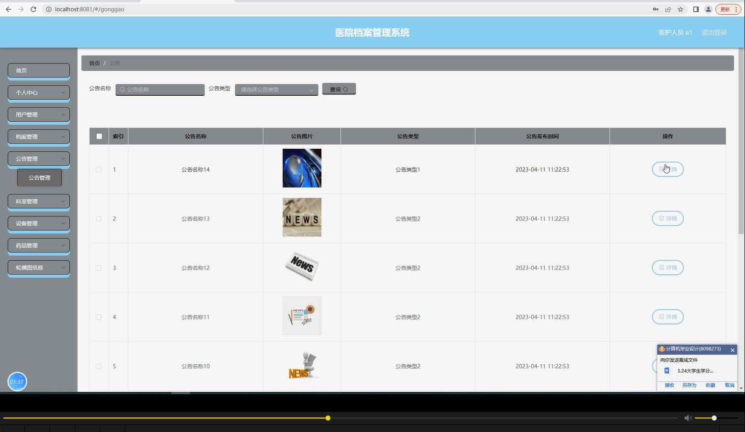This screenshot has height=432, width=745.
Task: Click the video progress slider handle
Action: pos(328,418)
